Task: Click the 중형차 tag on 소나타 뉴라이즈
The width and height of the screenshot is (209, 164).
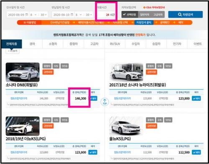Action: click(150, 66)
